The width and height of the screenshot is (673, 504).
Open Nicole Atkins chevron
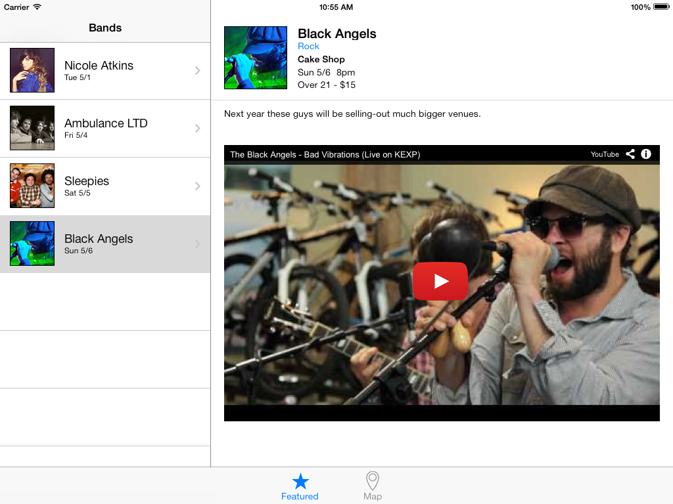click(x=197, y=71)
